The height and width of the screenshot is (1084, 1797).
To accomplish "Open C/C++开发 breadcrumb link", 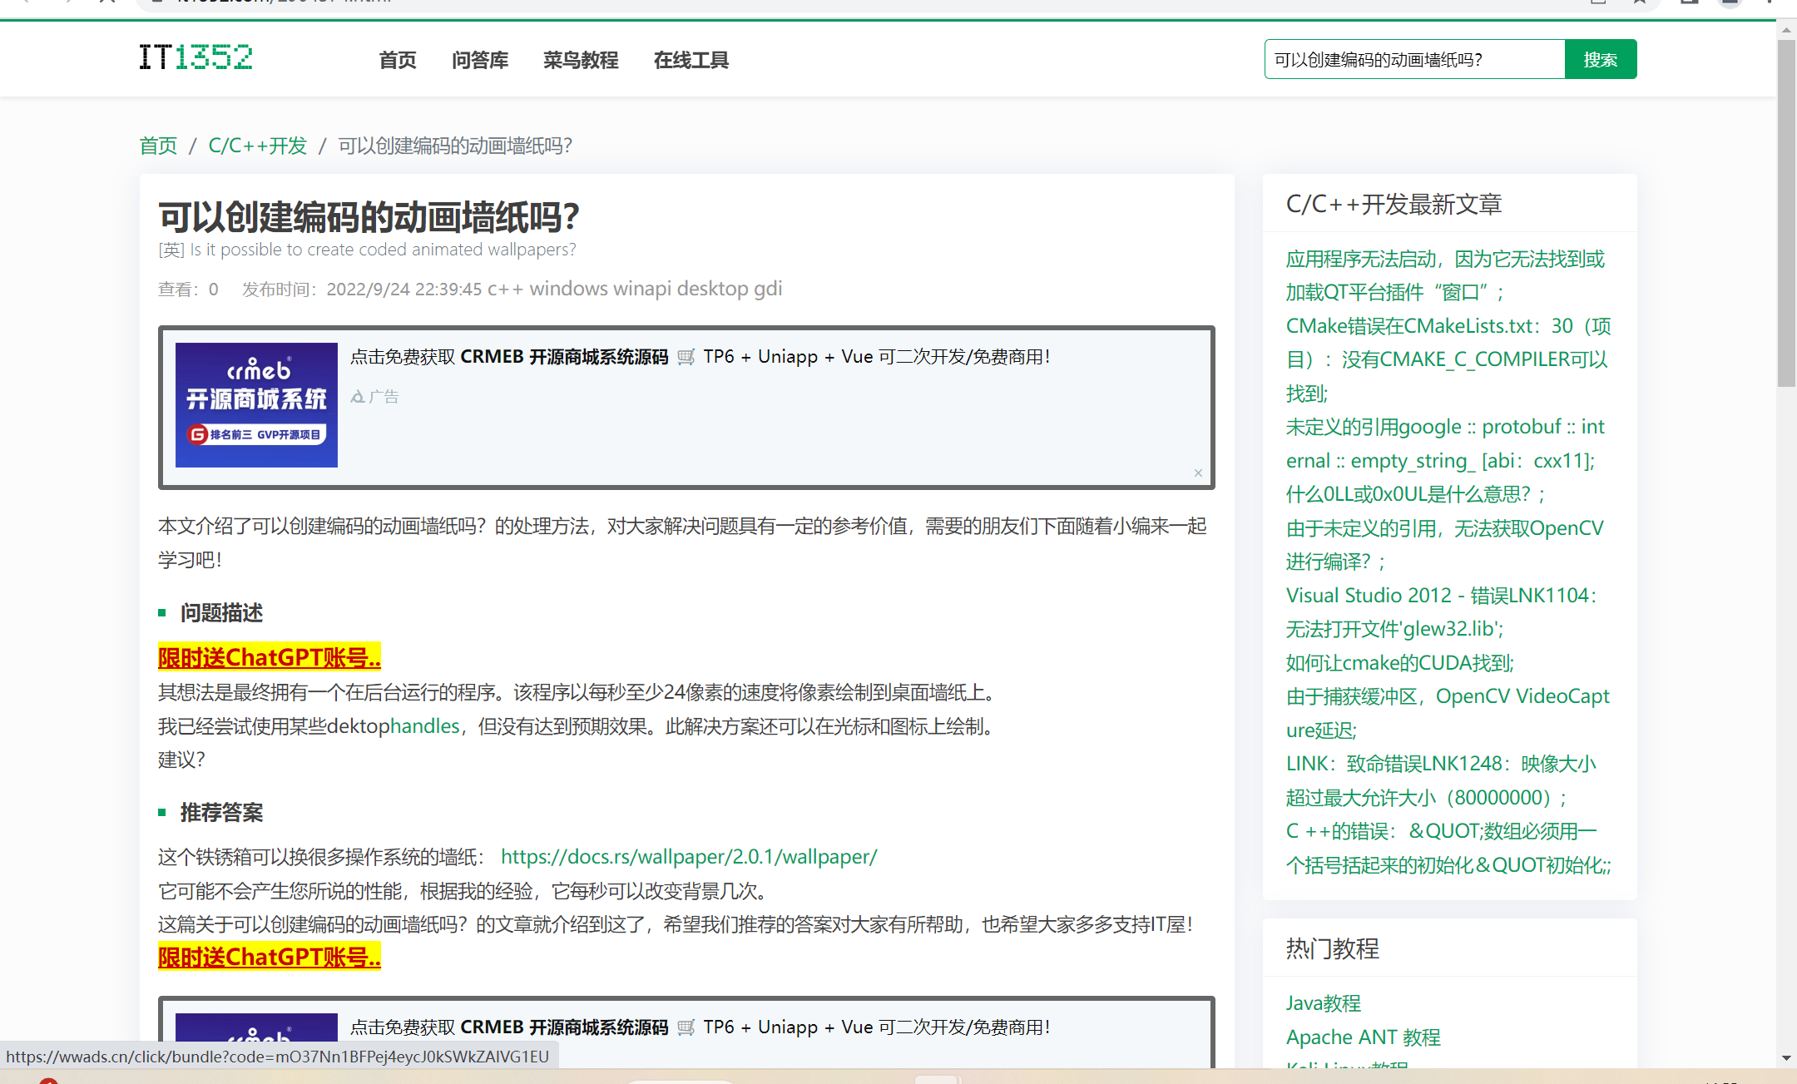I will click(258, 146).
